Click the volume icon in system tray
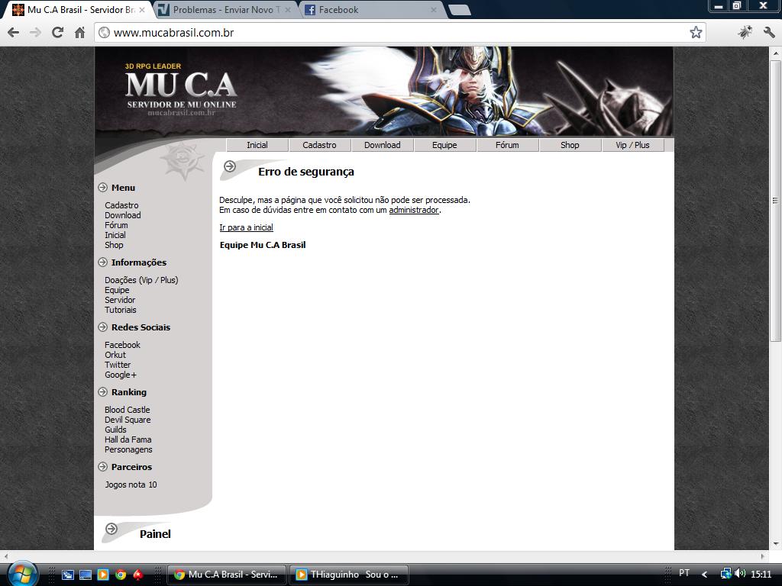 pos(740,574)
